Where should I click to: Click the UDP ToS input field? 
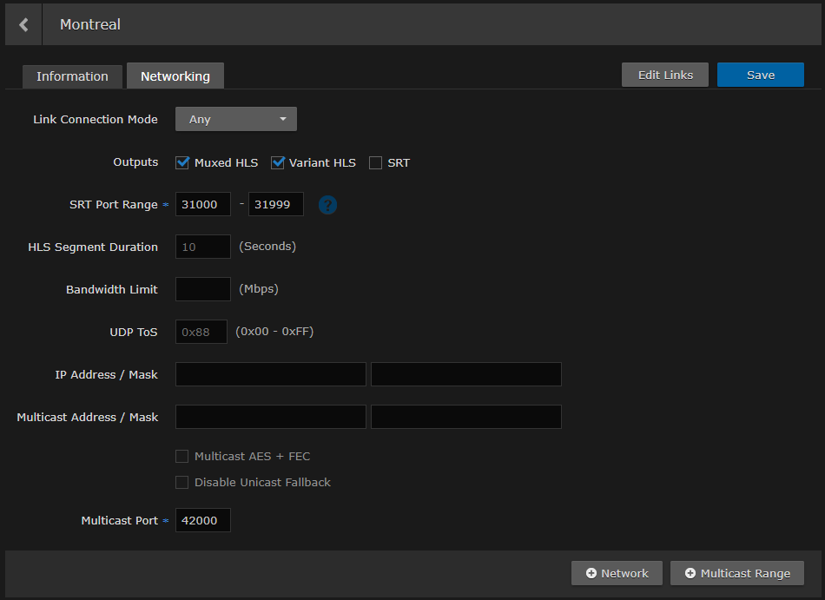tap(201, 331)
